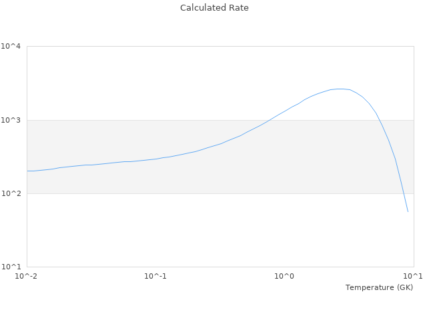The image size is (427, 320).
Task: Click the rightmost endpoint of the blue curve
Action: pos(408,212)
